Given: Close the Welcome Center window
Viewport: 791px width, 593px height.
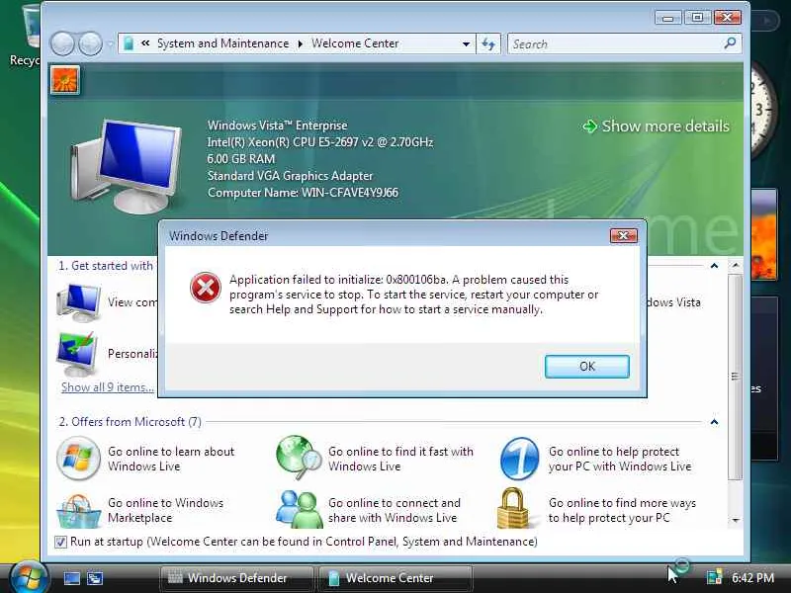Looking at the screenshot, I should 727,18.
